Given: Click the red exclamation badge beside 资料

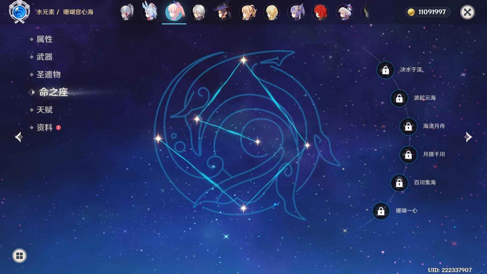Looking at the screenshot, I should coord(58,128).
